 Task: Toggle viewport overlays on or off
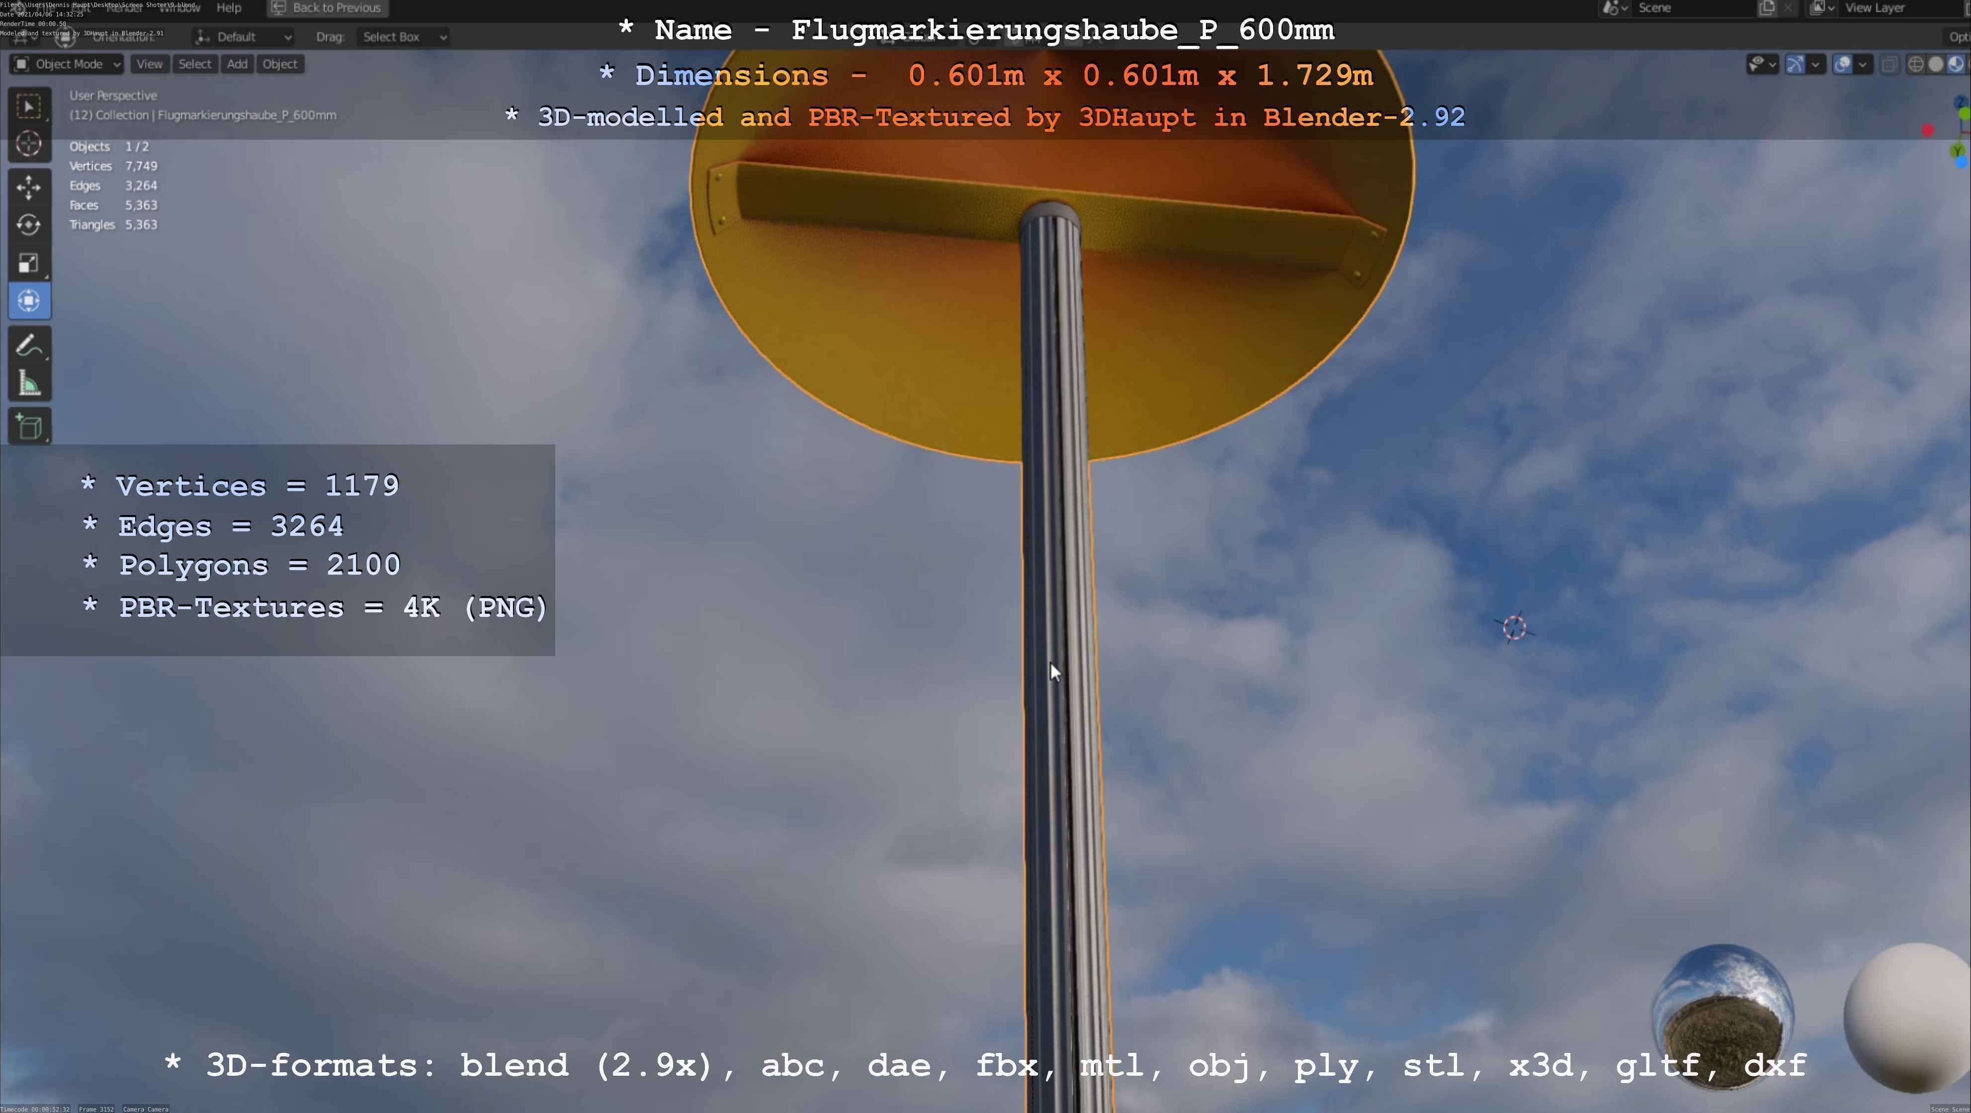click(x=1842, y=64)
